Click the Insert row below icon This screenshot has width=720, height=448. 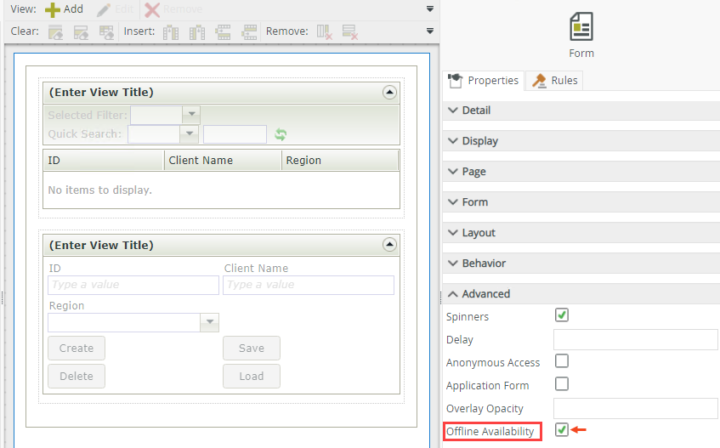click(x=249, y=32)
